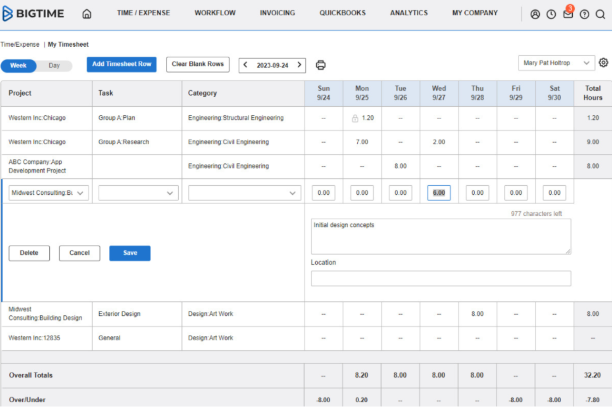Click the Sunday hours input in edit row

click(x=323, y=193)
